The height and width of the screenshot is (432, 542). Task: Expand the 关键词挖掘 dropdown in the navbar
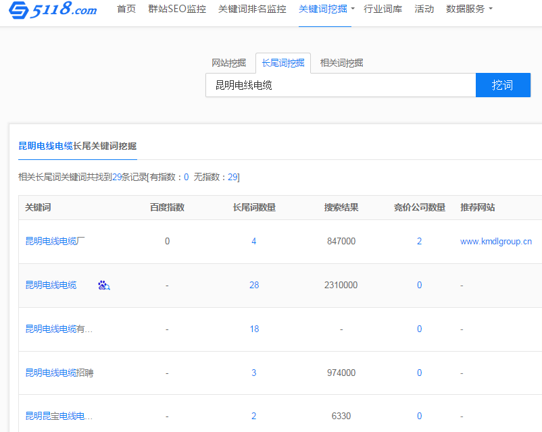325,9
